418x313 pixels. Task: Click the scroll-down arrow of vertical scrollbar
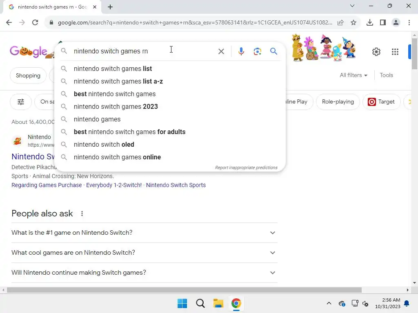[x=414, y=283]
